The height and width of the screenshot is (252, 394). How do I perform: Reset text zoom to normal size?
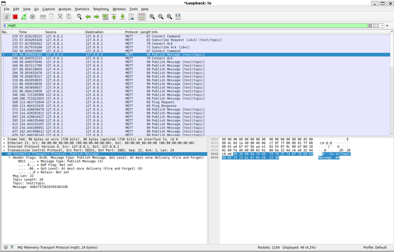pyautogui.click(x=169, y=17)
